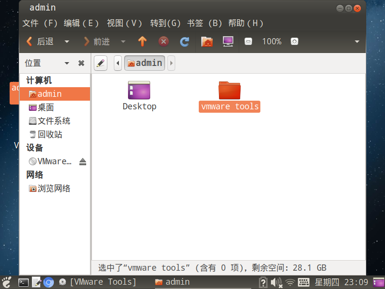Maximize the admin window
Viewport: 385px width, 289px height.
click(x=348, y=8)
